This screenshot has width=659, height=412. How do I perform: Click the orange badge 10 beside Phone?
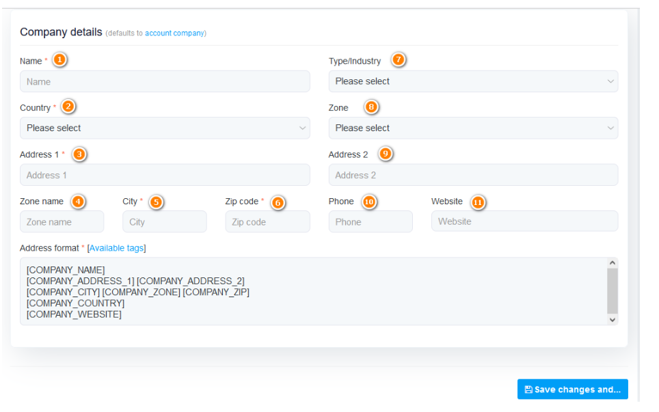pyautogui.click(x=369, y=202)
